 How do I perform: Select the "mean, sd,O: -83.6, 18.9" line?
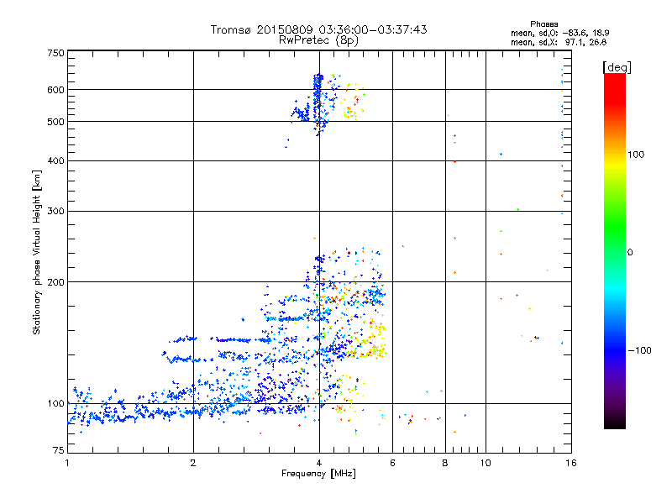559,33
